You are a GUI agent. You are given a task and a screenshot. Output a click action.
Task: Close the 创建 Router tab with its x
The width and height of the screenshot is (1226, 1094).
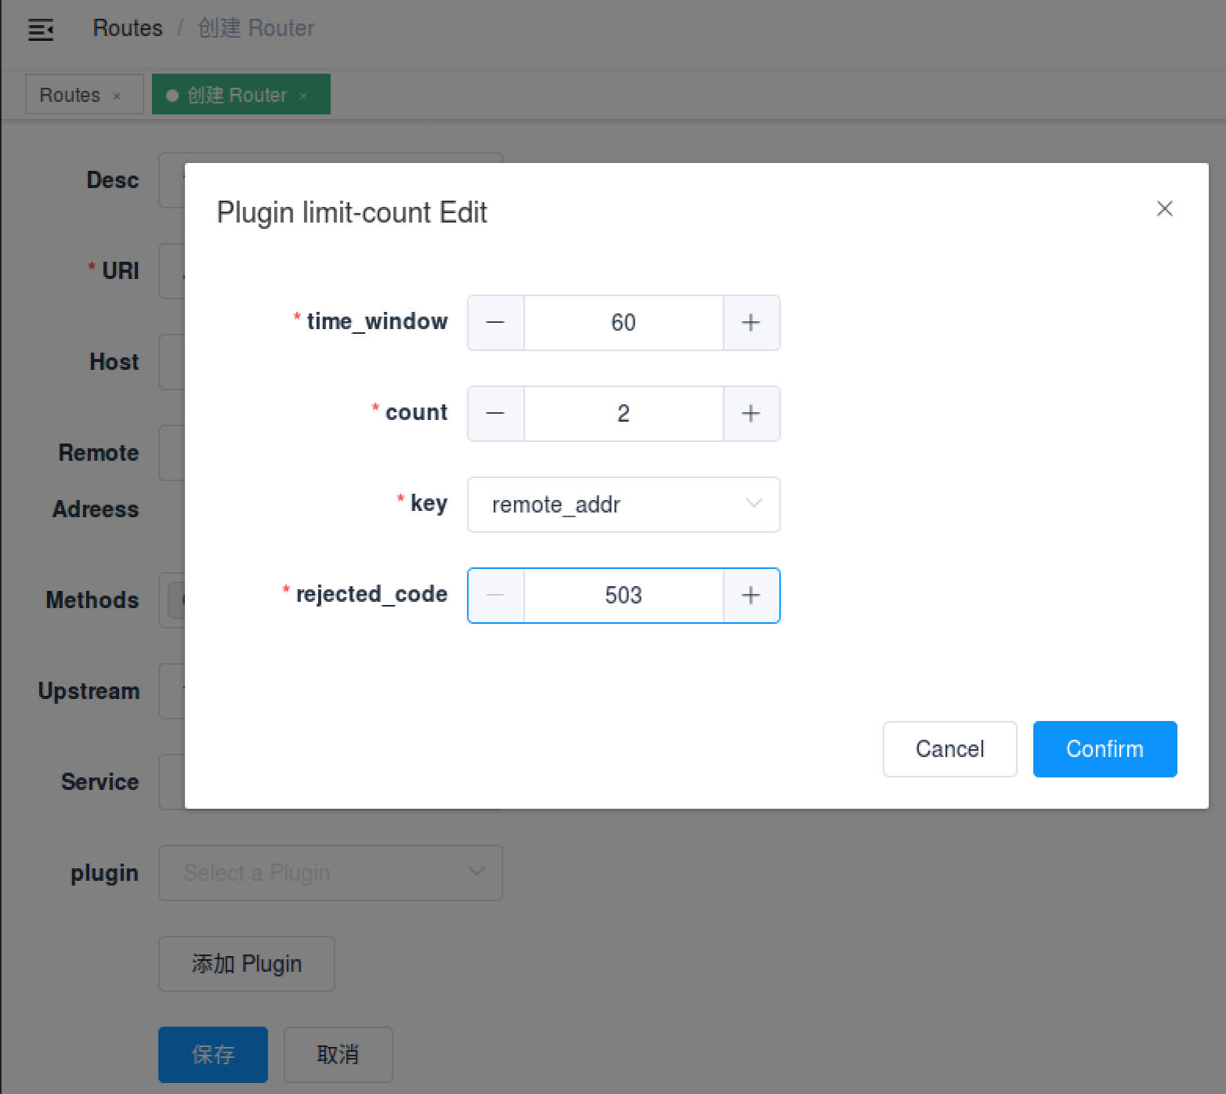pyautogui.click(x=303, y=96)
